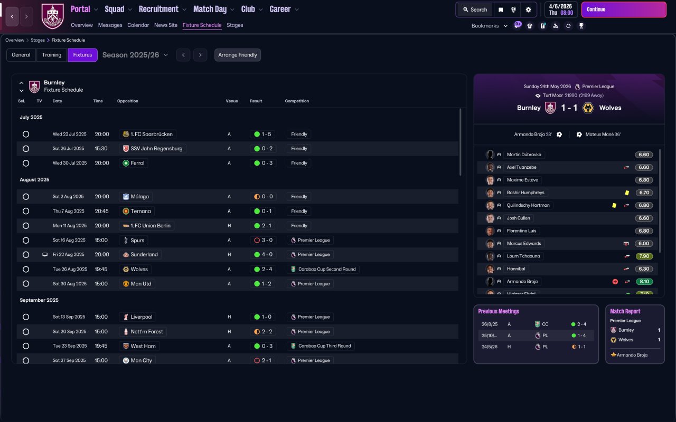
Task: Click the Stages breadcrumb link
Action: 37,40
